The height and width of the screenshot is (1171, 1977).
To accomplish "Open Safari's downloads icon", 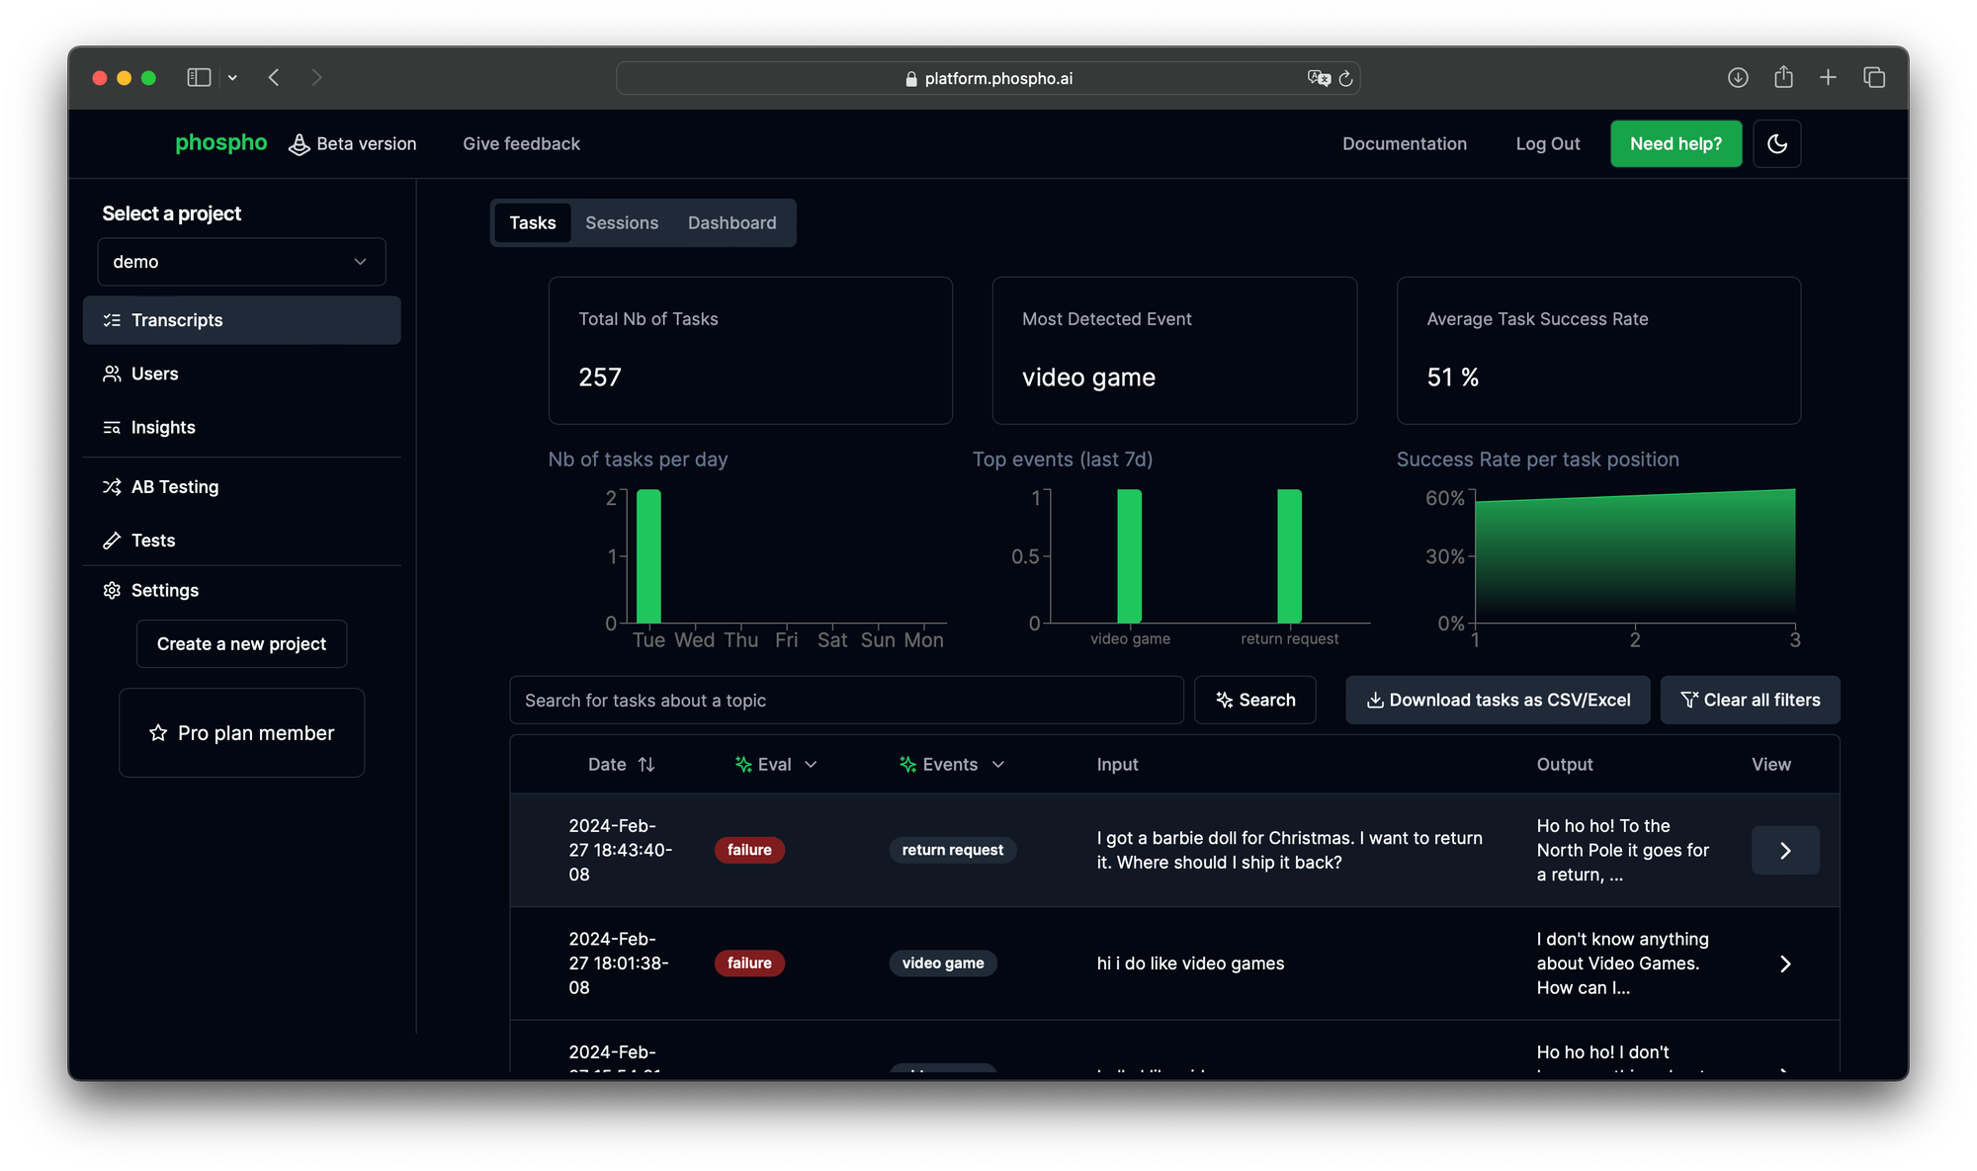I will point(1737,77).
